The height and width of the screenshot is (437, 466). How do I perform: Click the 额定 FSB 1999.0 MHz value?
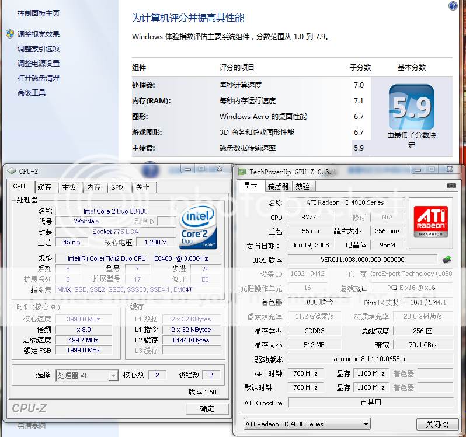click(x=84, y=350)
